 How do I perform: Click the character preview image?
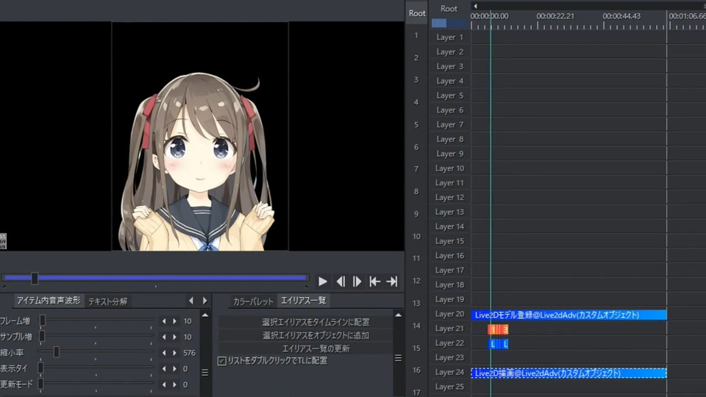[x=200, y=136]
